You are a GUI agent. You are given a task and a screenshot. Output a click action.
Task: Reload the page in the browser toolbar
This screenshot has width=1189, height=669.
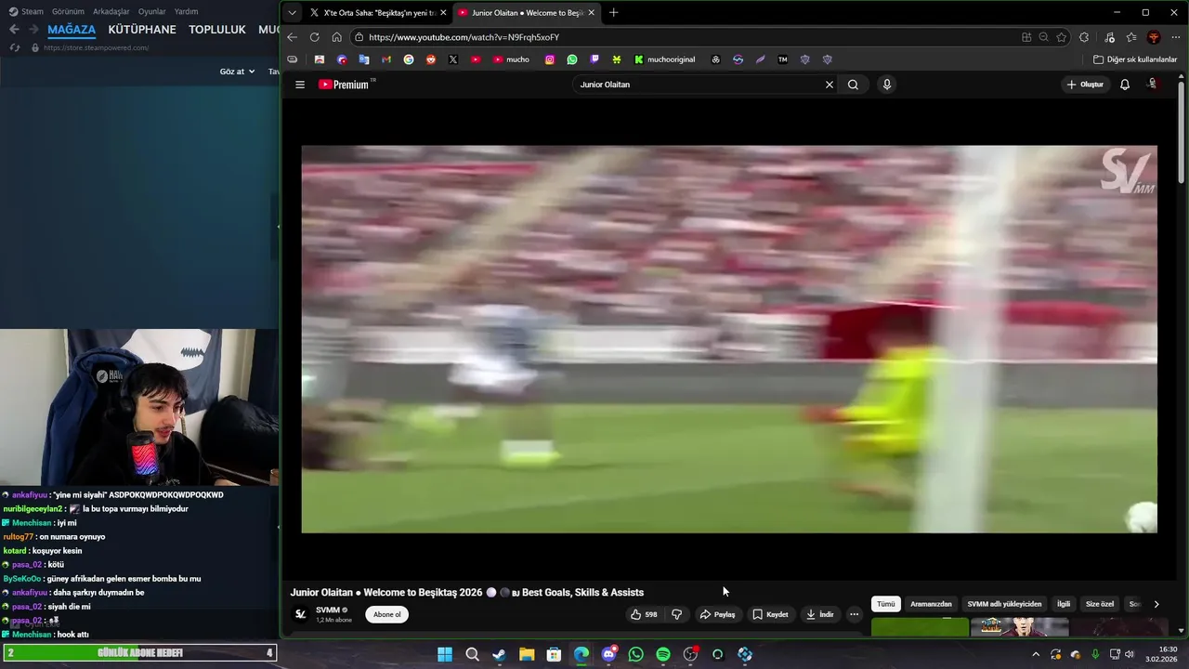[x=314, y=37]
